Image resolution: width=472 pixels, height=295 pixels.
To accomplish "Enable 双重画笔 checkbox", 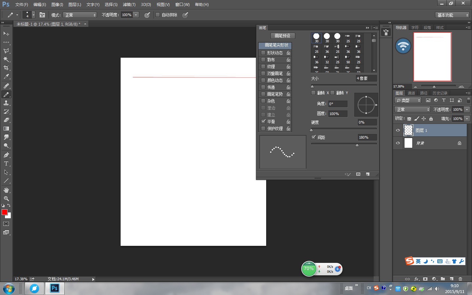I will point(263,73).
